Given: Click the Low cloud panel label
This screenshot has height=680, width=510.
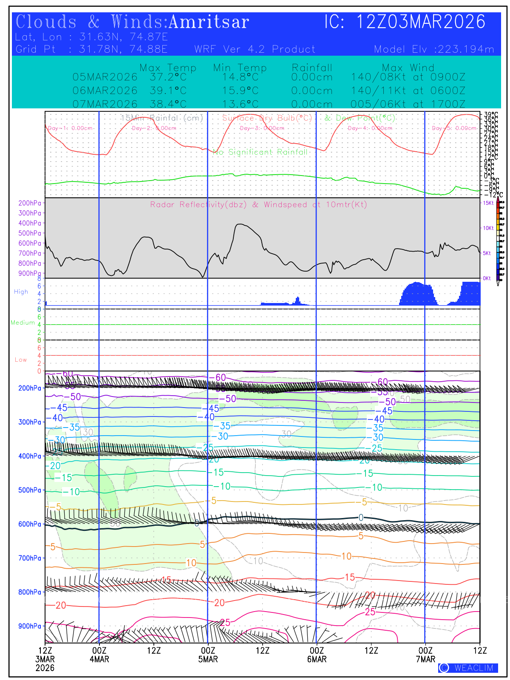Looking at the screenshot, I should pyautogui.click(x=21, y=360).
